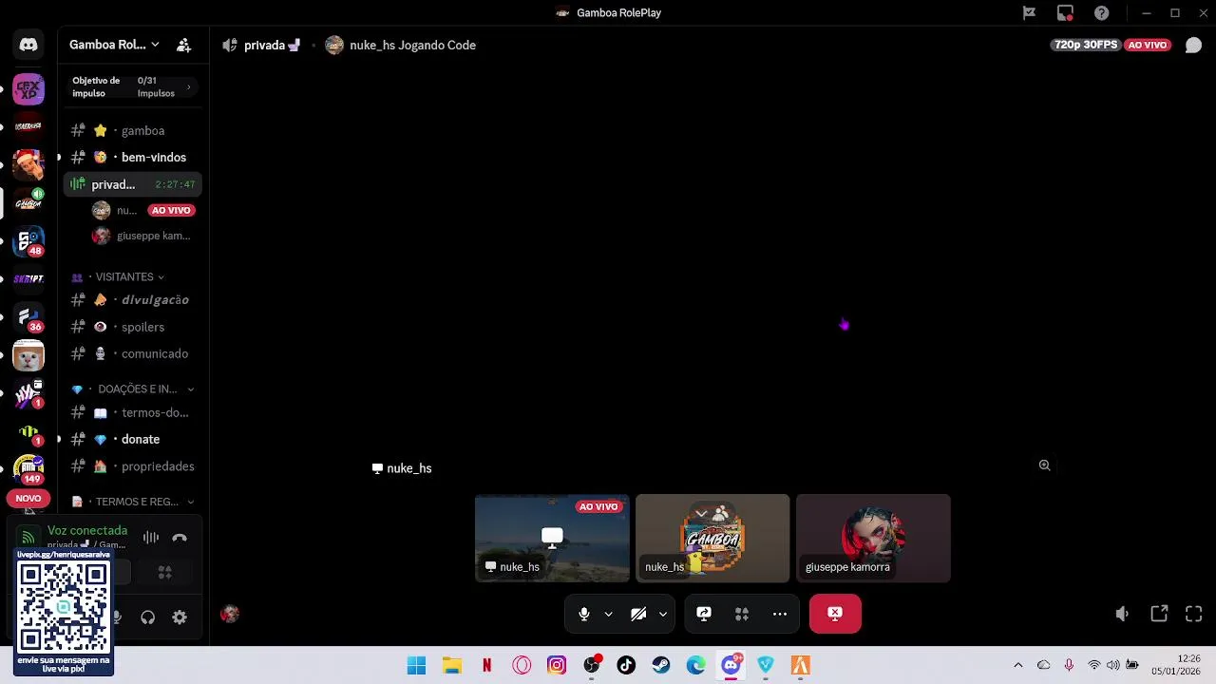Image resolution: width=1216 pixels, height=684 pixels.
Task: Open the propriedades channel
Action: 132,466
